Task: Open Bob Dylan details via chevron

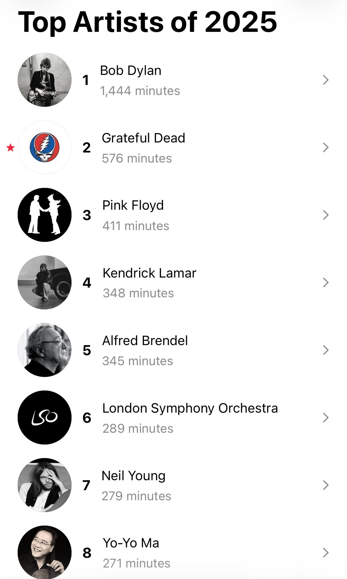Action: click(x=326, y=80)
